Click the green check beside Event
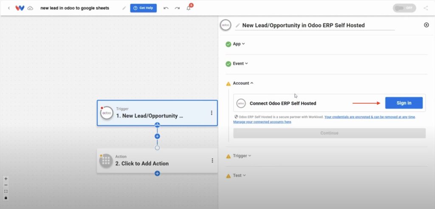Screen dimensions: 435x209 coord(228,64)
